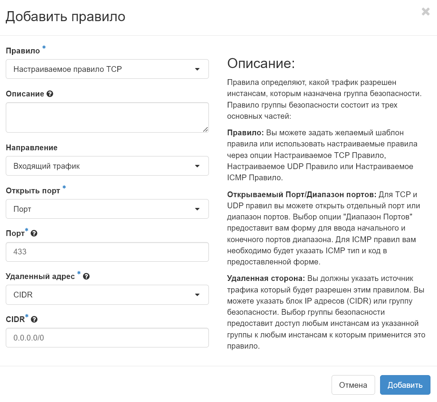
Task: Click the chevron arrow on the Направление selector
Action: click(x=198, y=166)
